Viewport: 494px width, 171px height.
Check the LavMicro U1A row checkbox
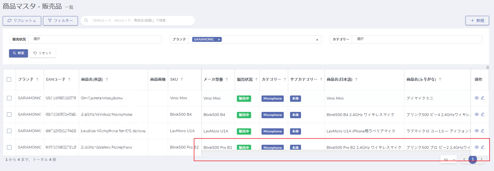point(9,131)
